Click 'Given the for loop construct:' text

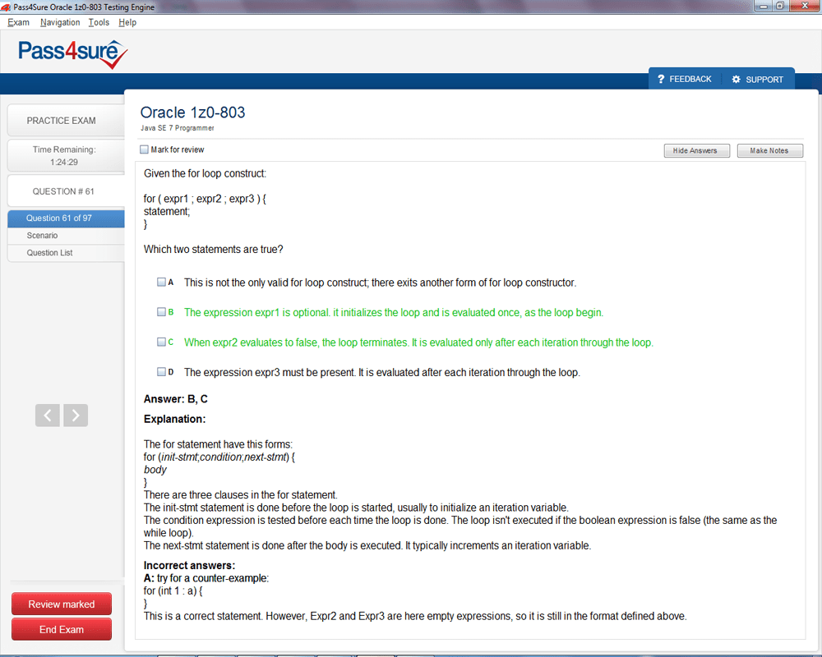click(205, 173)
